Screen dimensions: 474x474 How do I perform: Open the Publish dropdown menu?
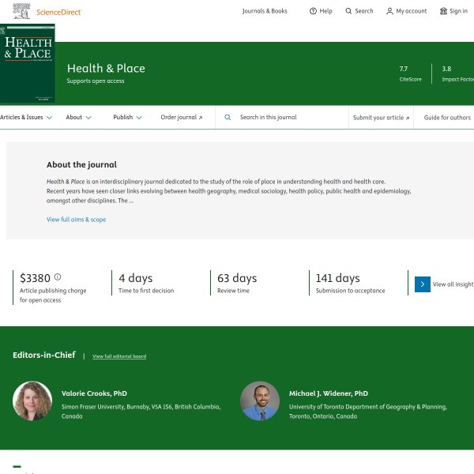pos(127,118)
